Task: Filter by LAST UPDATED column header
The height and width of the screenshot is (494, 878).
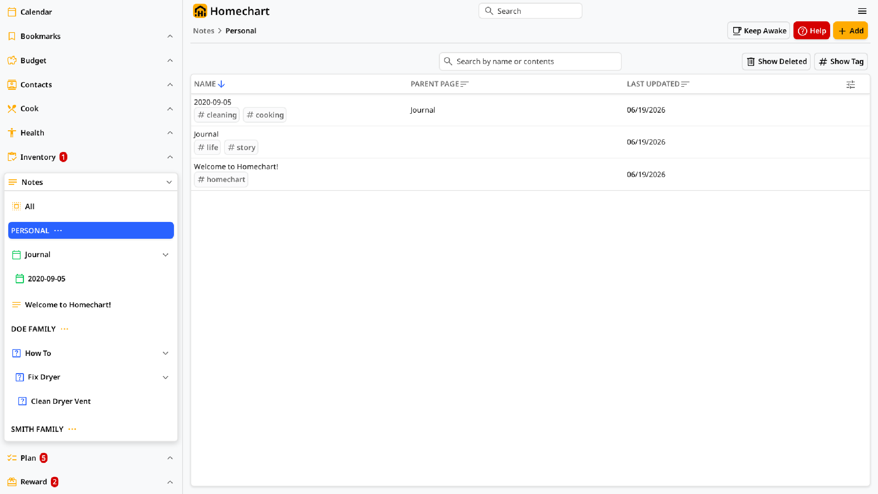Action: click(x=658, y=84)
